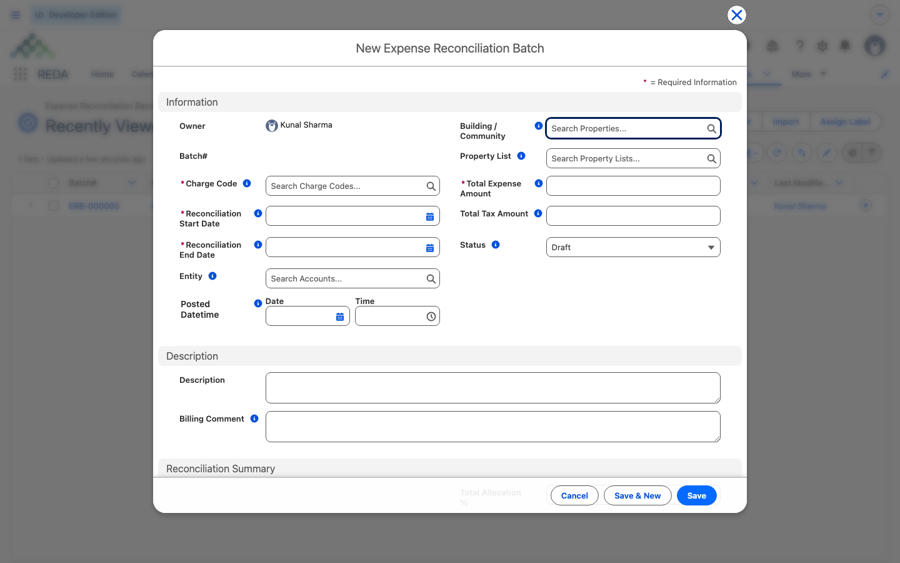The image size is (900, 563).
Task: Click search icon in Entity accounts field
Action: pos(431,279)
